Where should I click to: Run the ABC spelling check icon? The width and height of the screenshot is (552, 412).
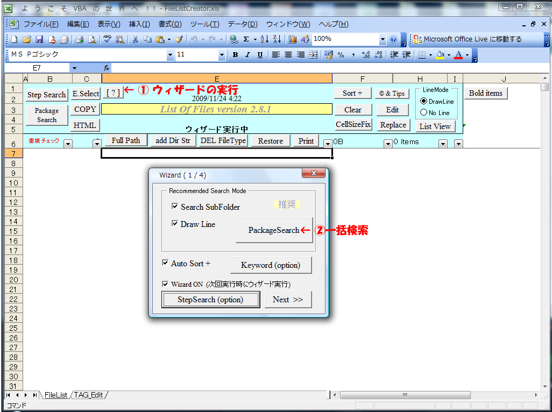coord(107,39)
